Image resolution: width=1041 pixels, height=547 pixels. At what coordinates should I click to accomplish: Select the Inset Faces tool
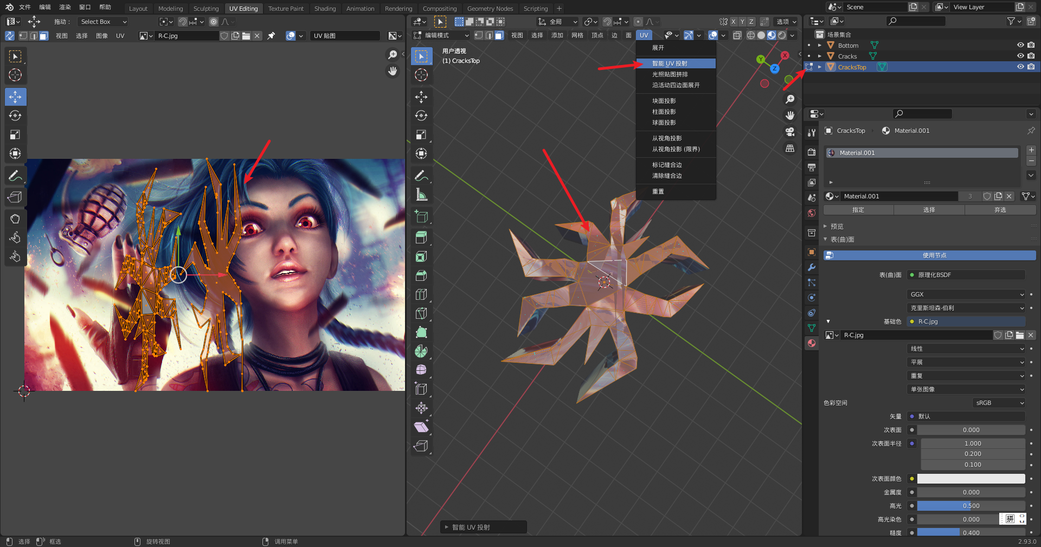tap(421, 256)
